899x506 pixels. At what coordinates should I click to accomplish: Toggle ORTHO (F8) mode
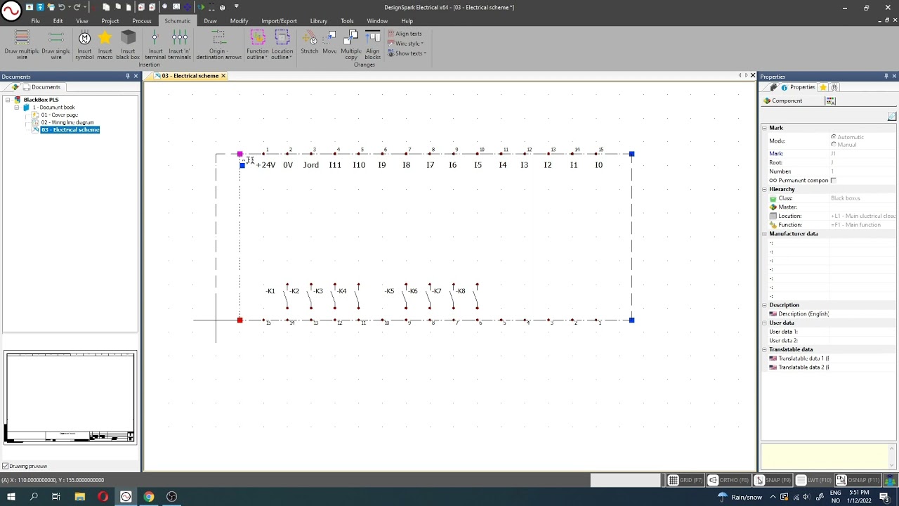tap(729, 480)
